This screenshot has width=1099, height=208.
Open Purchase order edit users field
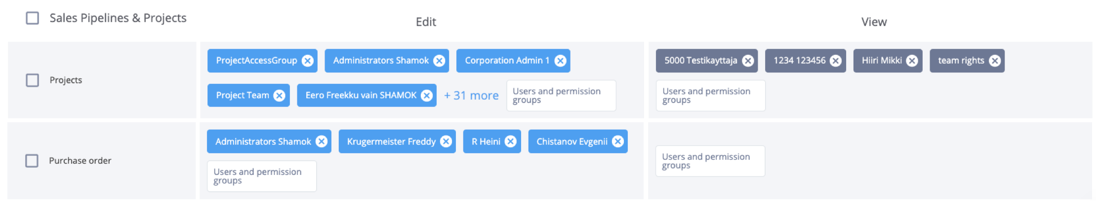coord(262,176)
